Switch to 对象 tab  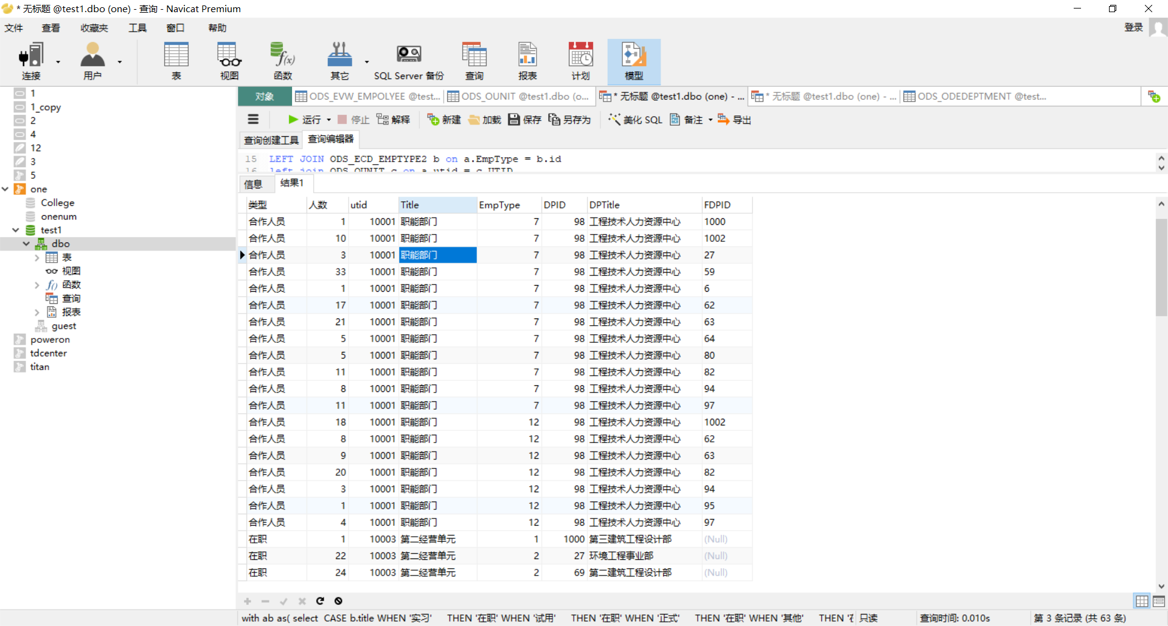click(264, 97)
